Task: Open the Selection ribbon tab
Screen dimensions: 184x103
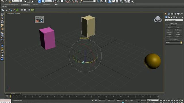Action: (36, 5)
